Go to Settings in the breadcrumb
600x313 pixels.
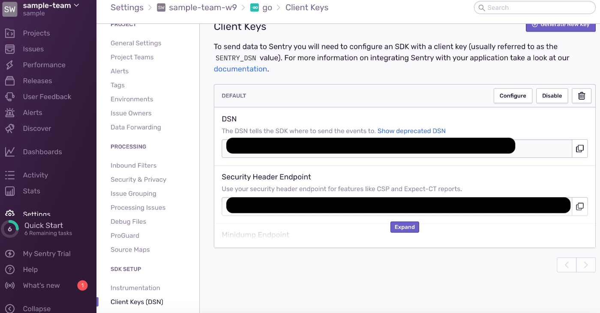pyautogui.click(x=127, y=8)
